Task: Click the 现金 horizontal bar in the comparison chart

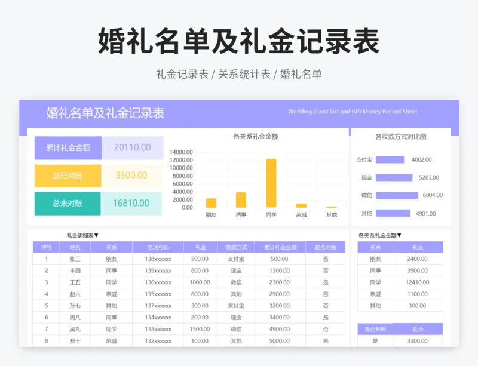Action: [394, 178]
